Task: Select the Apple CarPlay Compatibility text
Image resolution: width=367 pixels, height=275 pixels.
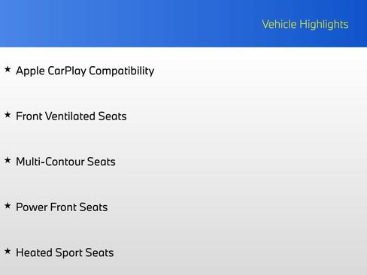Action: point(85,71)
